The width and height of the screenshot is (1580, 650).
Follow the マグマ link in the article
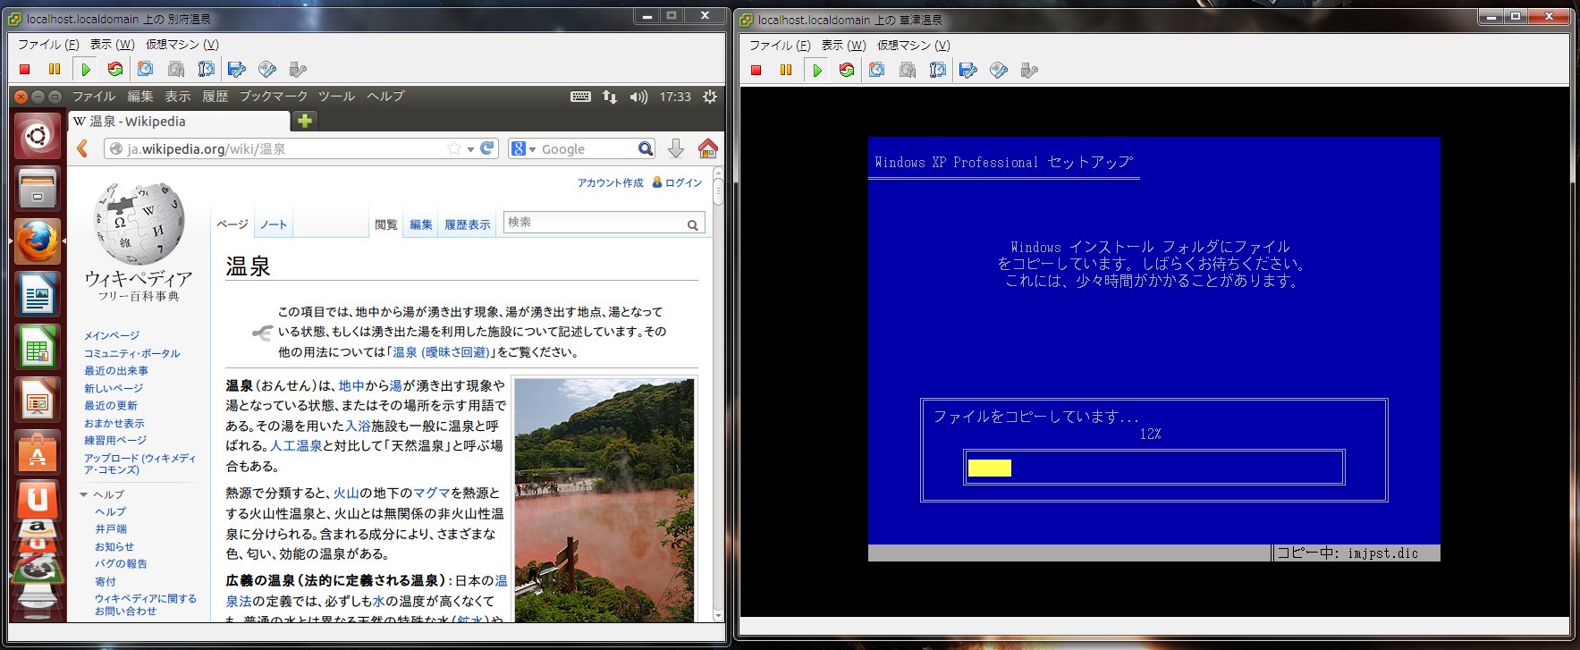click(432, 493)
